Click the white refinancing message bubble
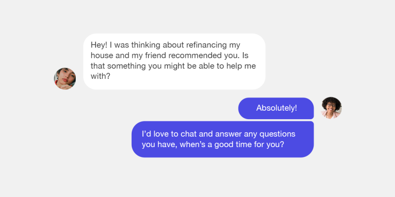This screenshot has width=395, height=197. (174, 61)
